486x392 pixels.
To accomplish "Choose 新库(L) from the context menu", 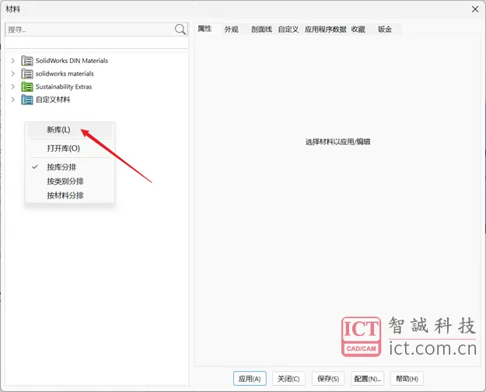I will coord(58,130).
